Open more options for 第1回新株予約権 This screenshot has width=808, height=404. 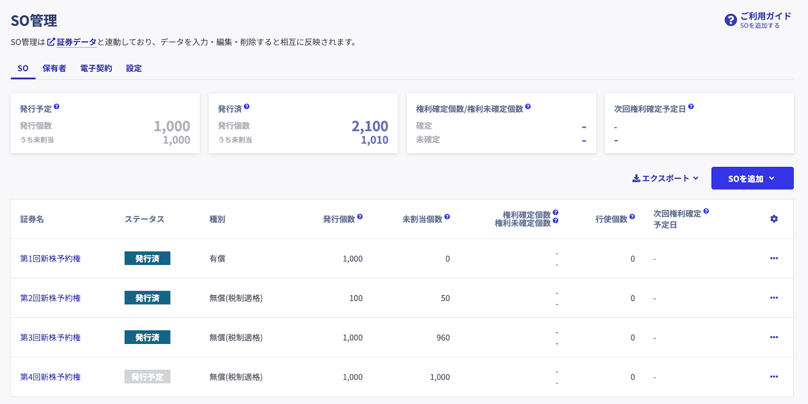pyautogui.click(x=774, y=258)
